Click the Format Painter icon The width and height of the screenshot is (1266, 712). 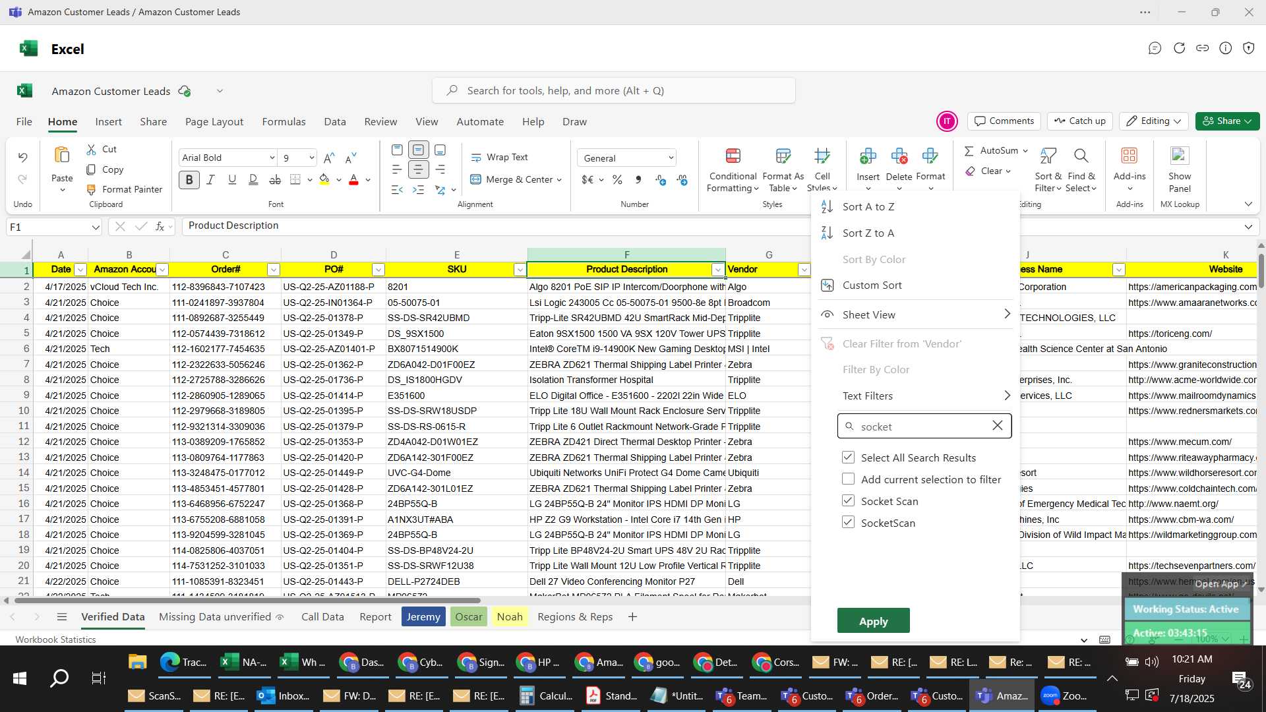(92, 189)
